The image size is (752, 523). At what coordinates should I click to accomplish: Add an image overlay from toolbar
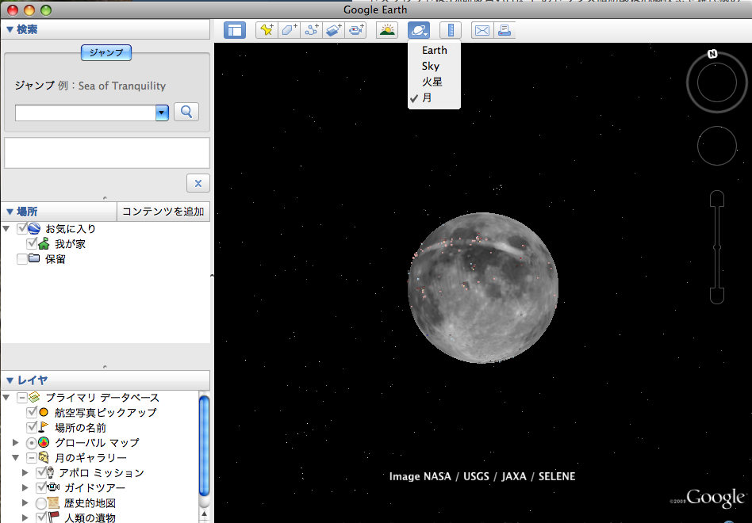tap(333, 30)
